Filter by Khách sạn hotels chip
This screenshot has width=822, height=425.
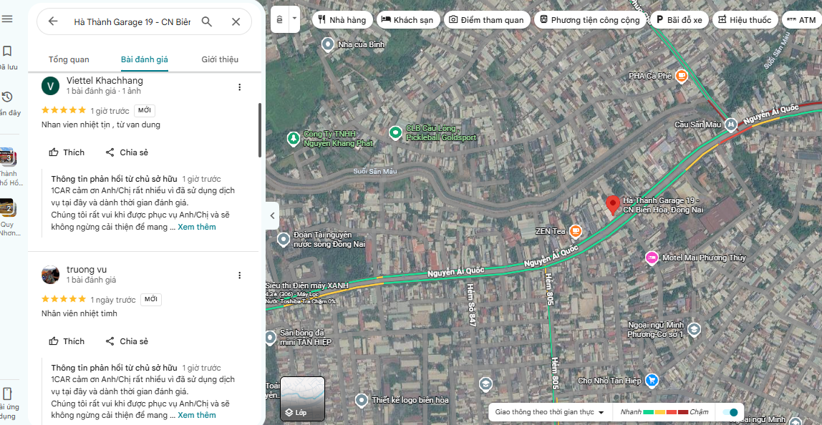[x=407, y=21]
